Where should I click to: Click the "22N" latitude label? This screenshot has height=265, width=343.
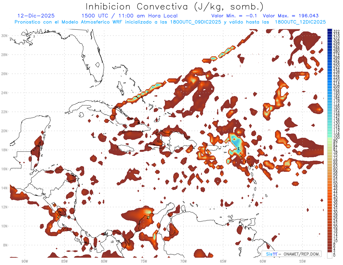pos(4,112)
